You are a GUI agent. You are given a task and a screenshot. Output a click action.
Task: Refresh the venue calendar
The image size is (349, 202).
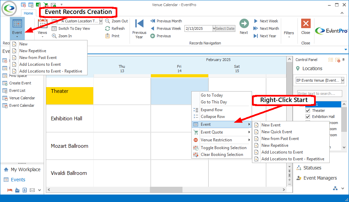(115, 28)
